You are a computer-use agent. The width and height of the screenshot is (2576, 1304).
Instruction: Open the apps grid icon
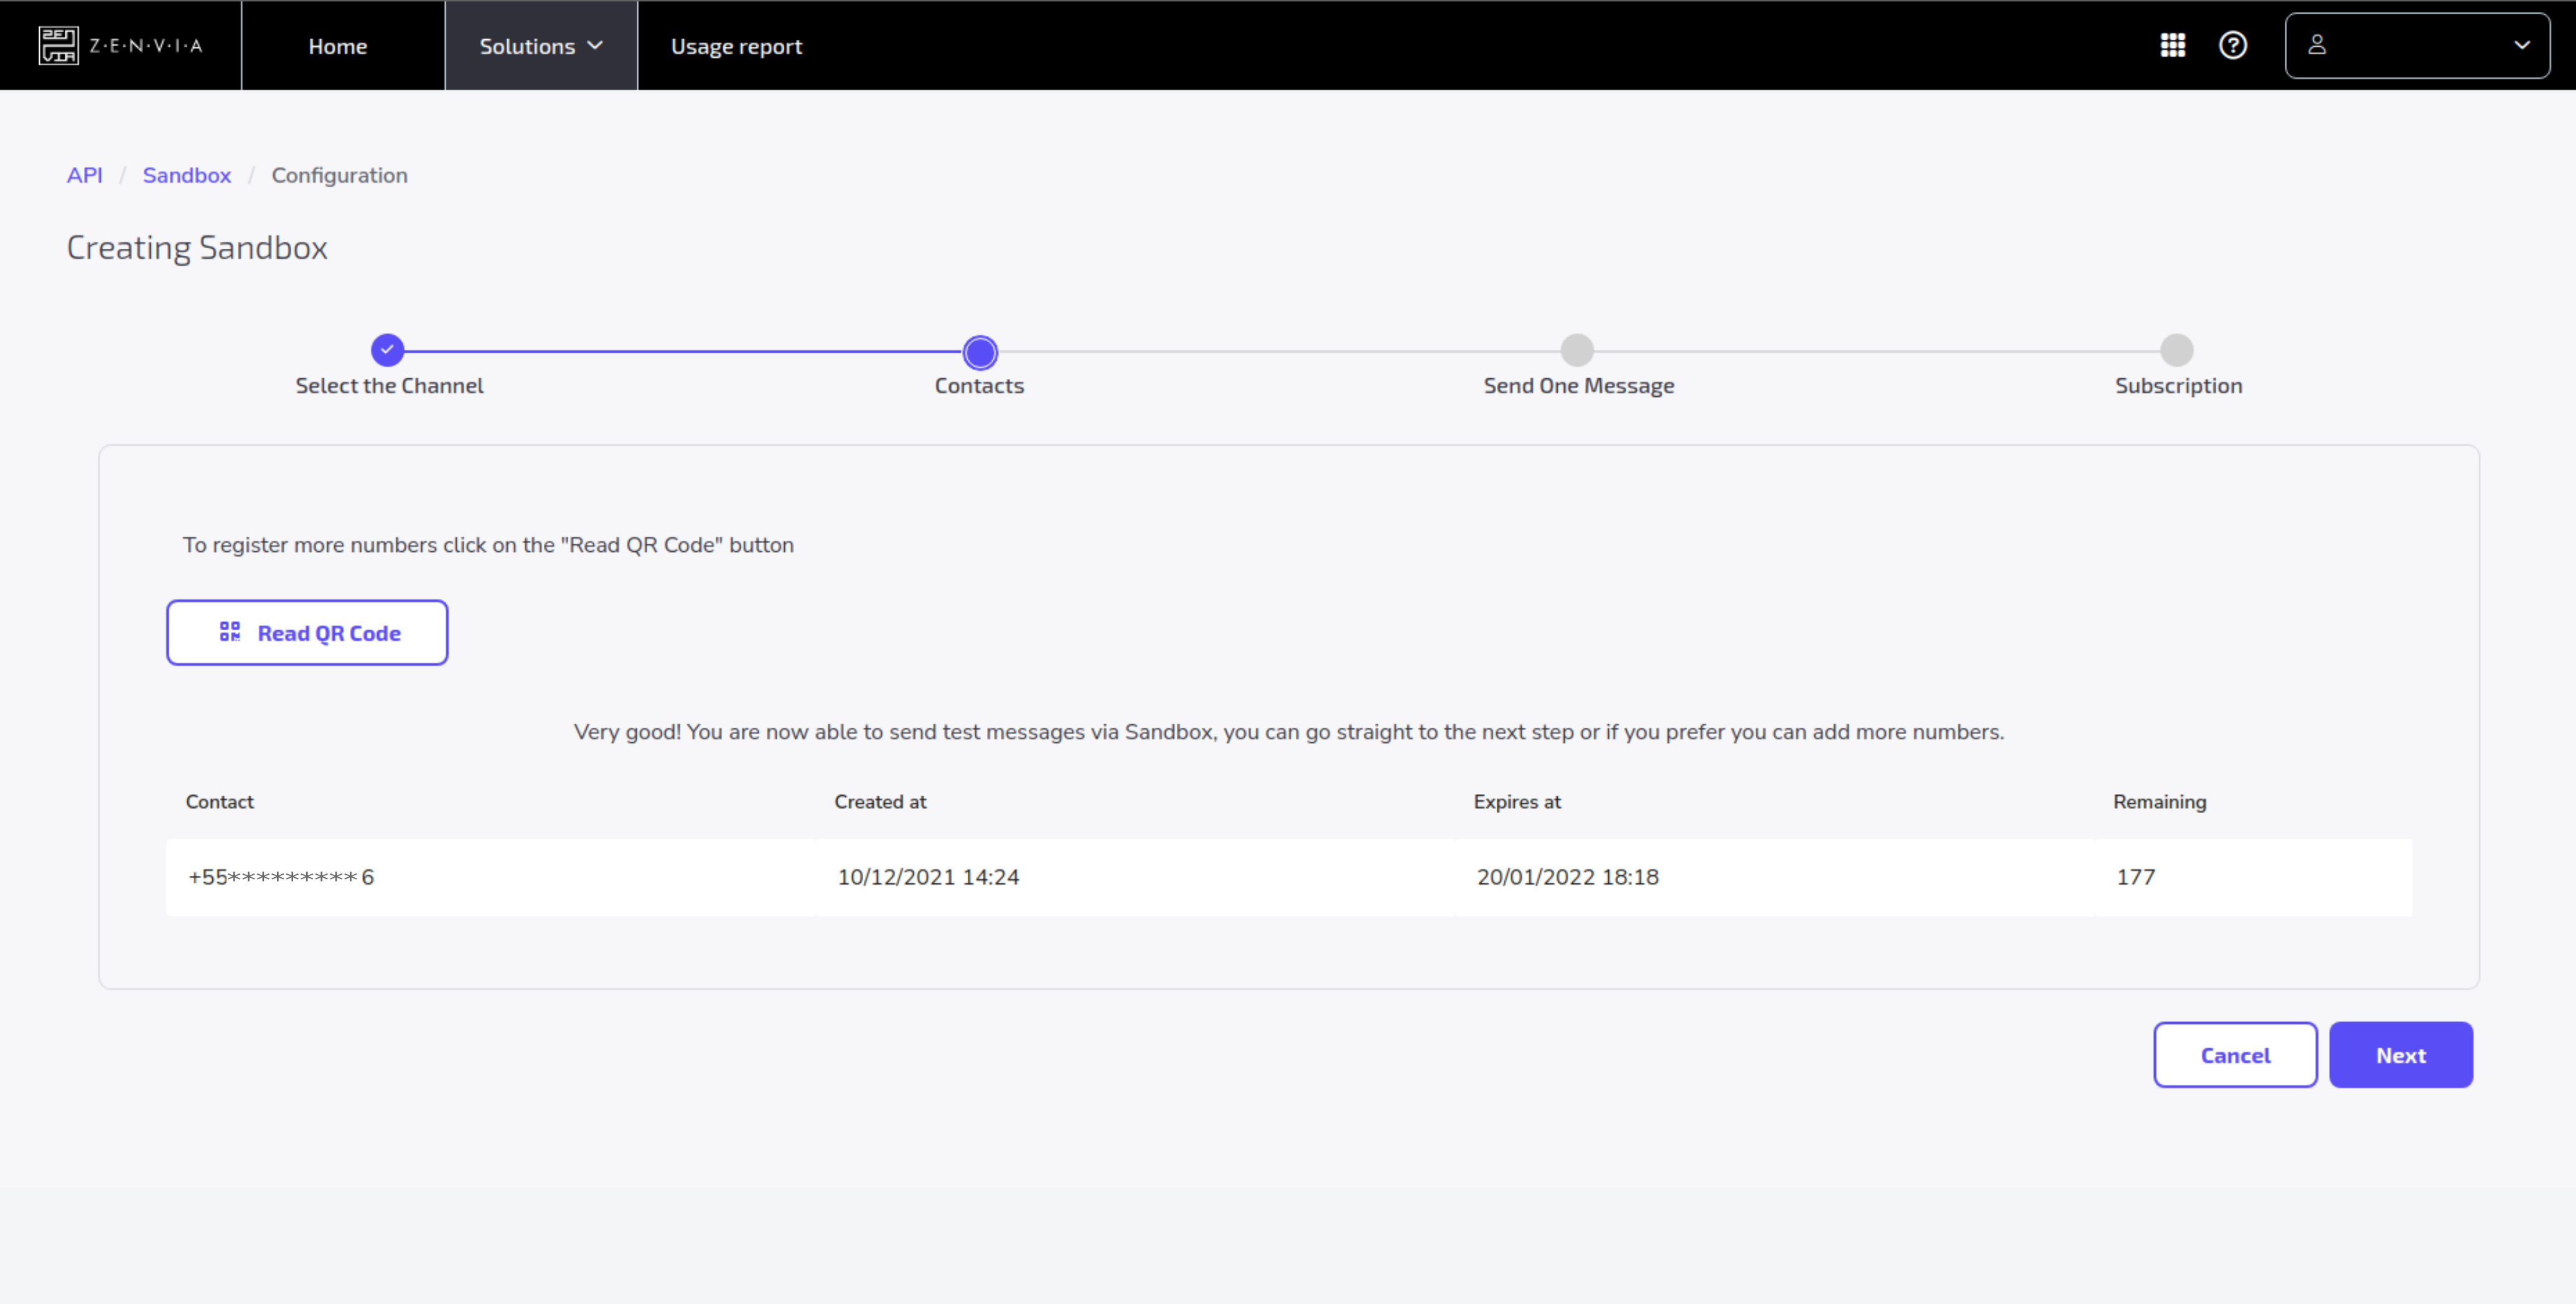pos(2172,46)
